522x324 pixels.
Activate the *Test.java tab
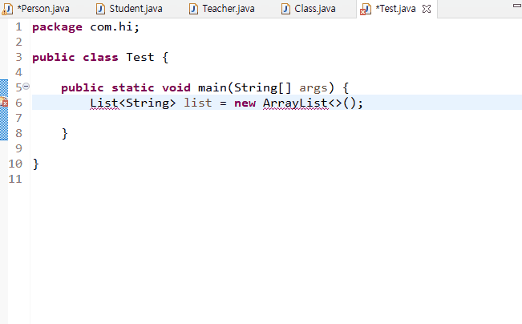[x=395, y=9]
